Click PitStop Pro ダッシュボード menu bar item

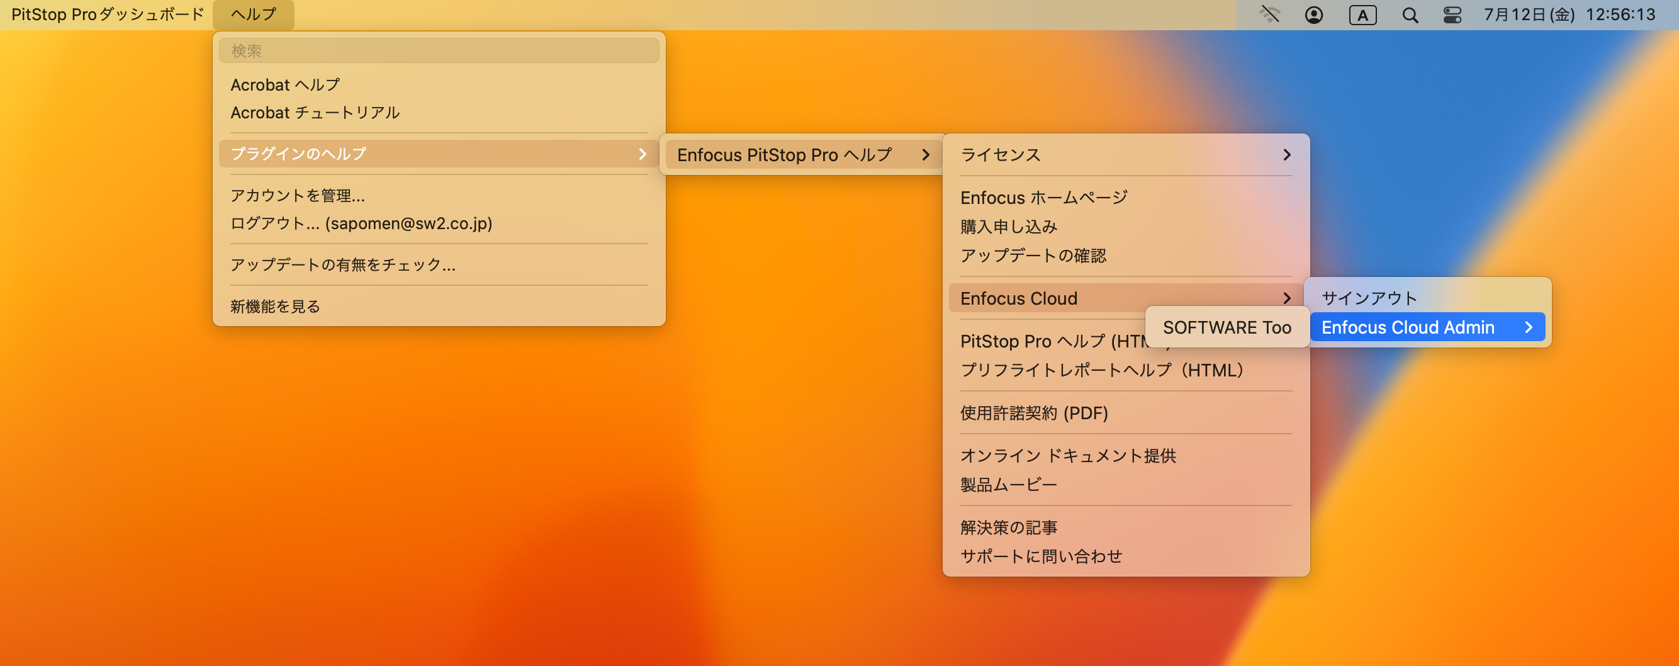coord(108,14)
